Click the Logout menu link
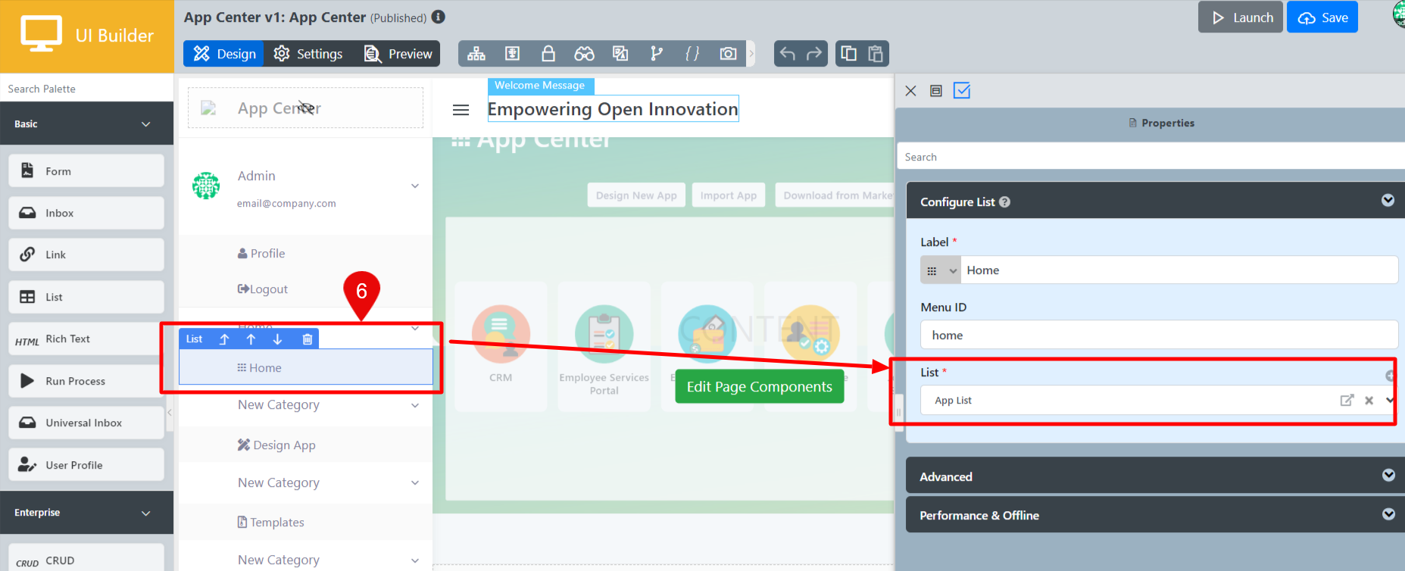This screenshot has width=1405, height=571. point(262,289)
